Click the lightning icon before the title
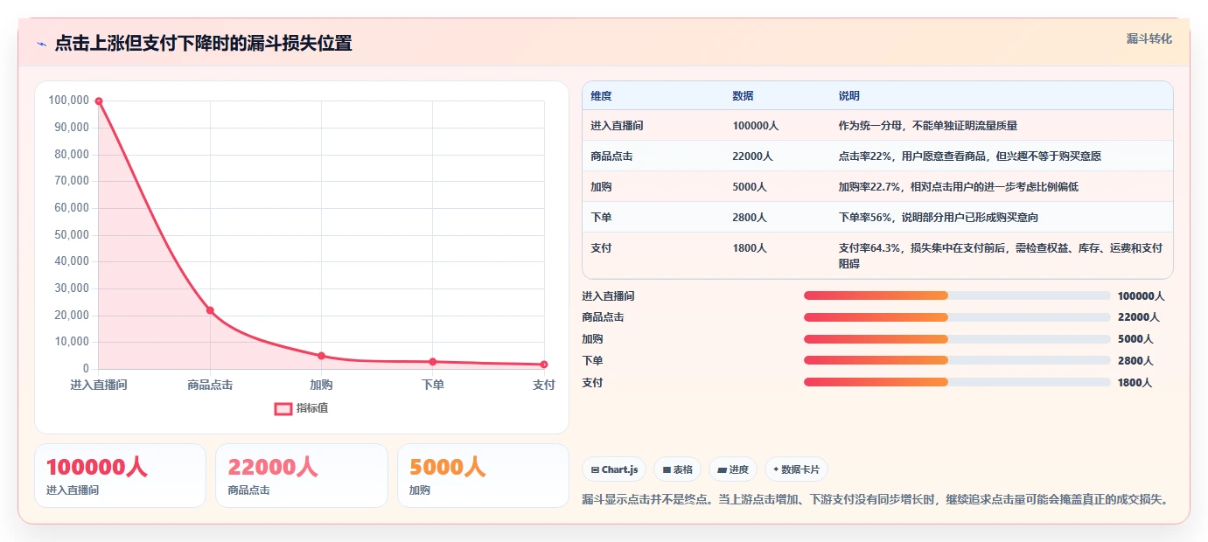This screenshot has width=1208, height=542. [x=41, y=44]
